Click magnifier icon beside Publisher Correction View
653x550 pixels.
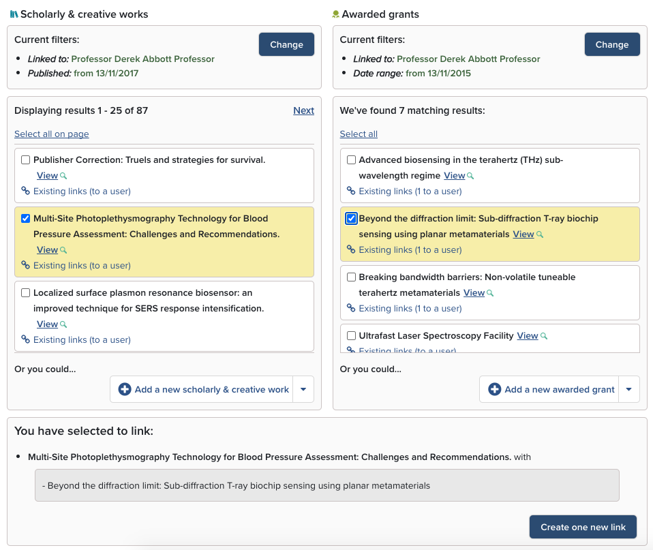[63, 176]
